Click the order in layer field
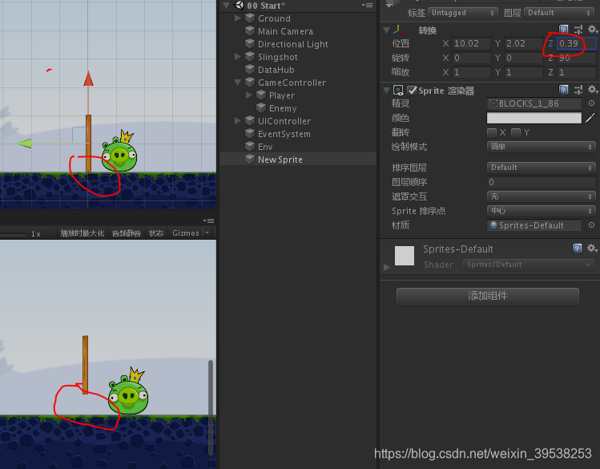 tap(541, 182)
